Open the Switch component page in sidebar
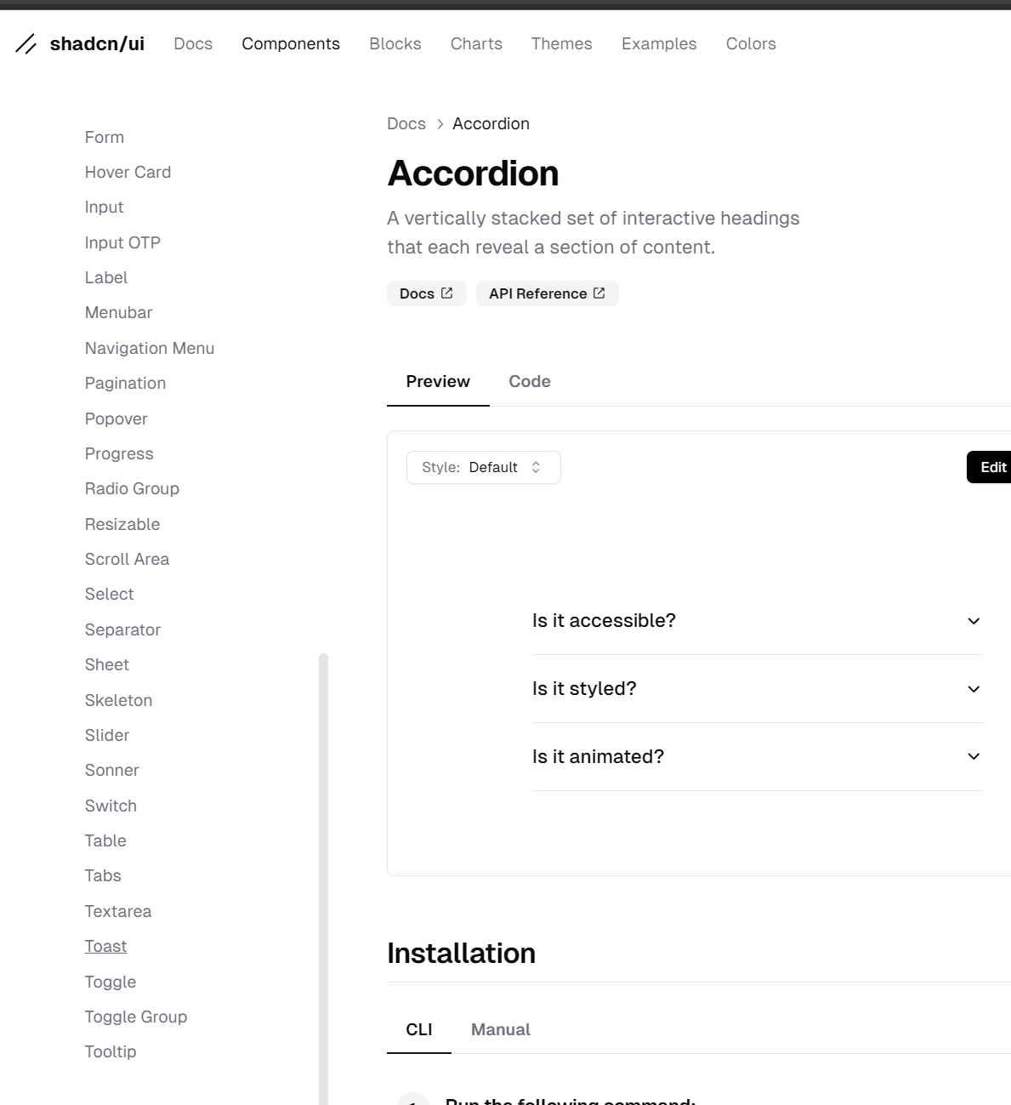 point(111,806)
